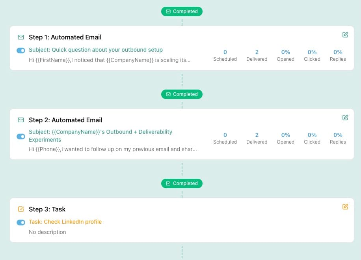Select the Completed badge above Step 3
361x260 pixels.
[x=182, y=183]
